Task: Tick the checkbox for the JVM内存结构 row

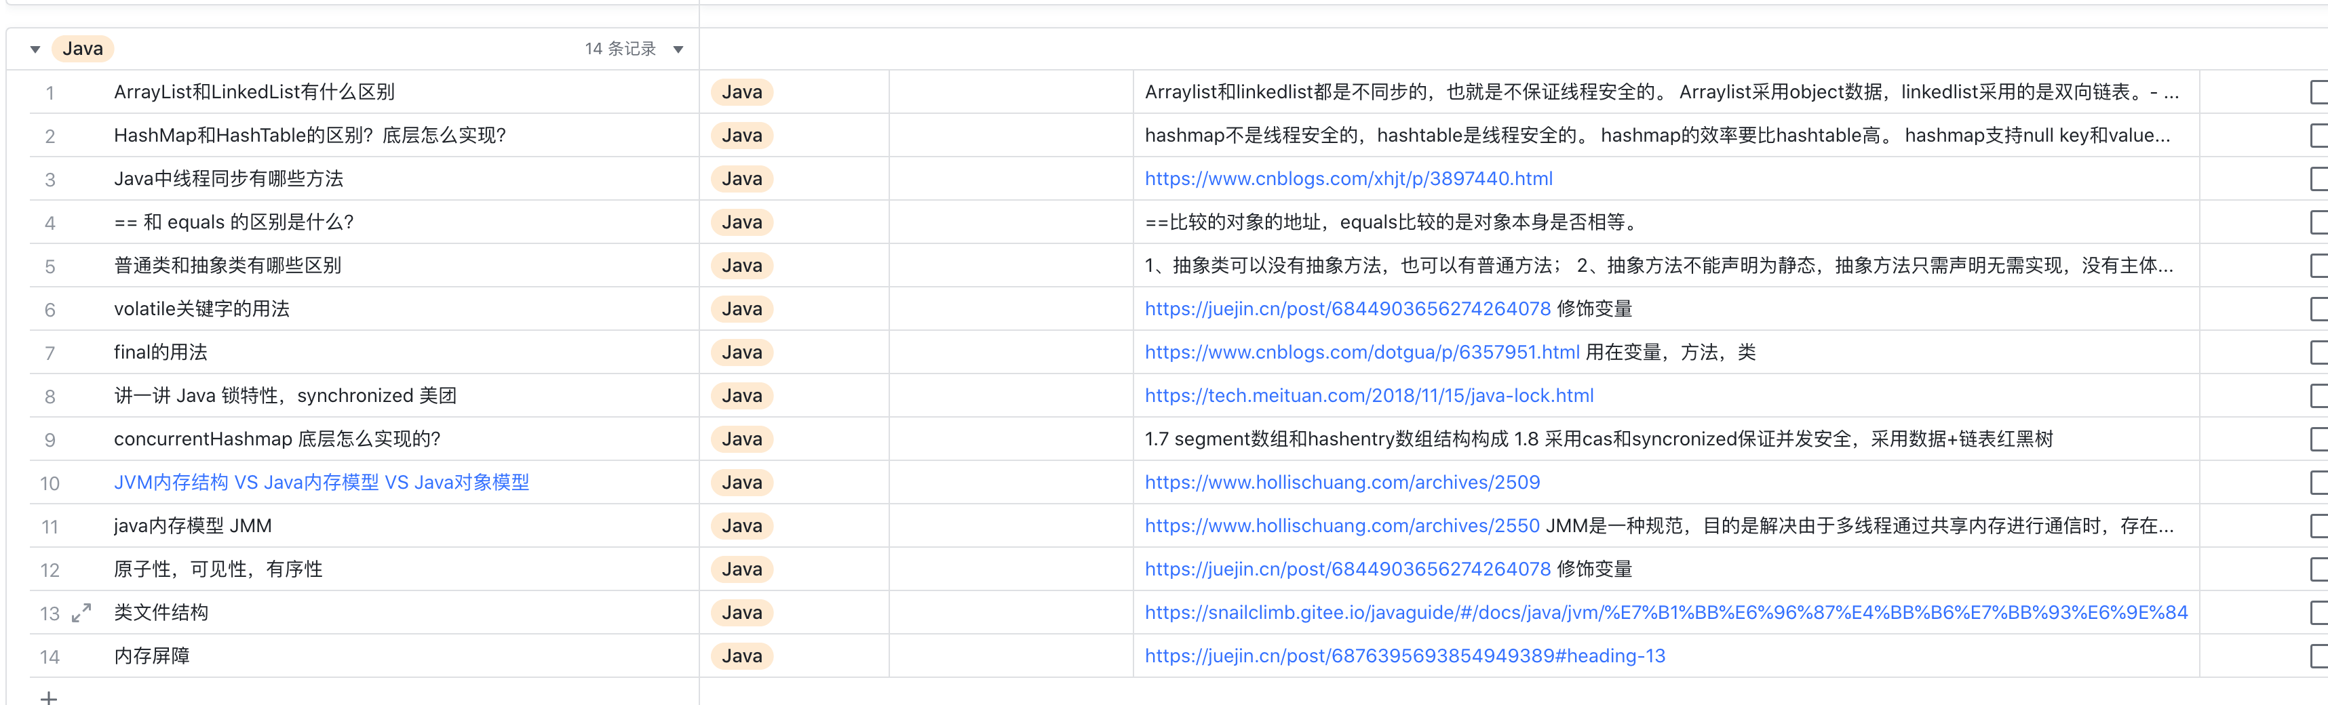Action: coord(2319,482)
